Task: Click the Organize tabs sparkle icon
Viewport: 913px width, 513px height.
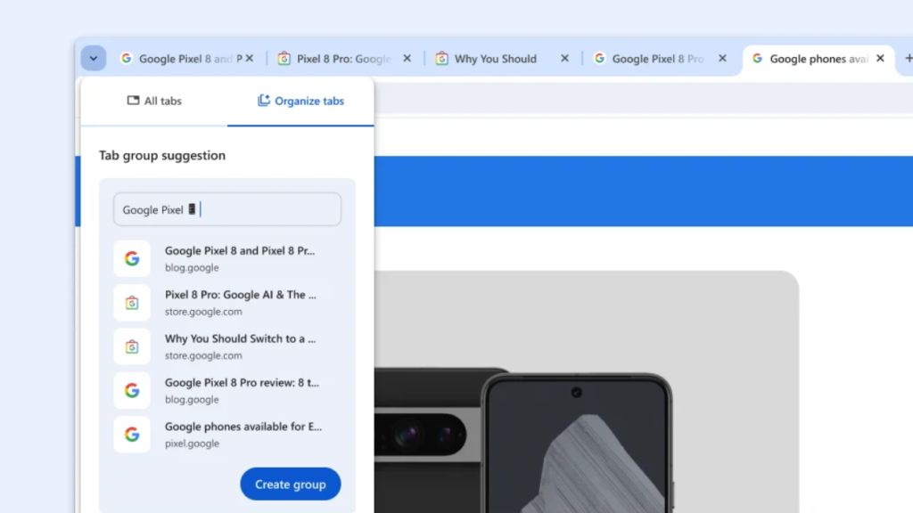Action: pos(264,100)
